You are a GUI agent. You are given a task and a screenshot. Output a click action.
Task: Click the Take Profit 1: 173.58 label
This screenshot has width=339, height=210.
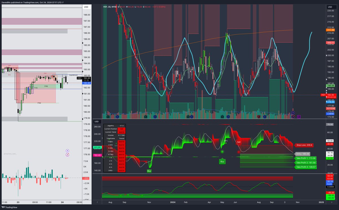pyautogui.click(x=306, y=158)
